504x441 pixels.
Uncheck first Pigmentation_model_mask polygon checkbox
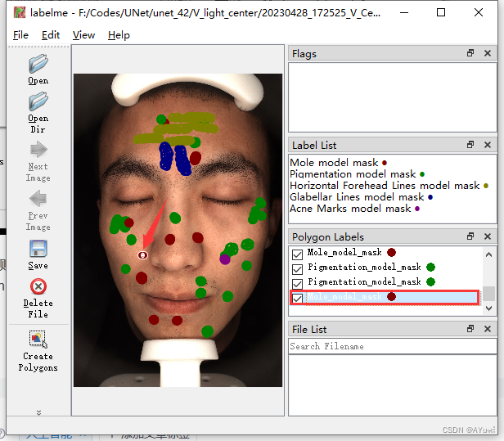point(297,269)
